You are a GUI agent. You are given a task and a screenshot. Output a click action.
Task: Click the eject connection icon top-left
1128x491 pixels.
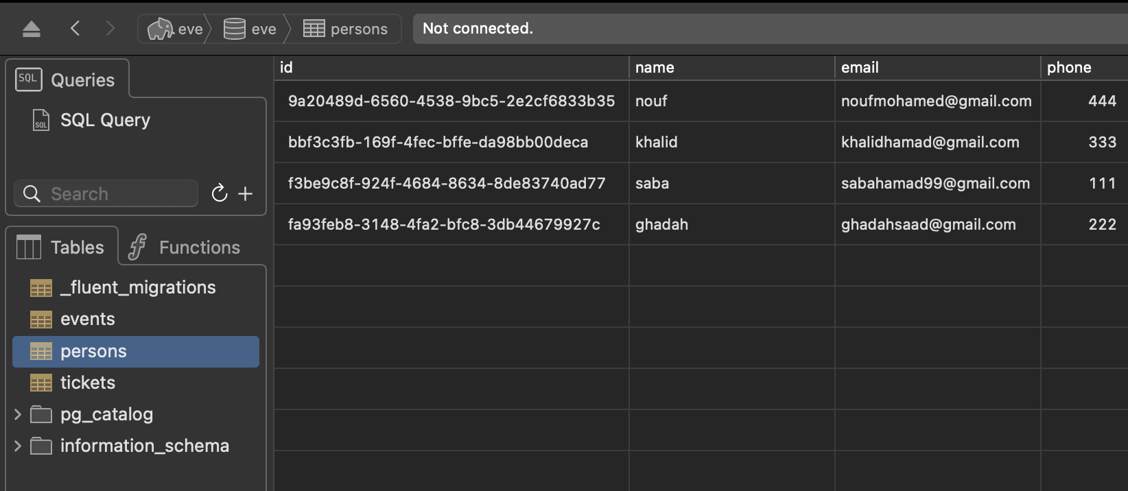[31, 28]
